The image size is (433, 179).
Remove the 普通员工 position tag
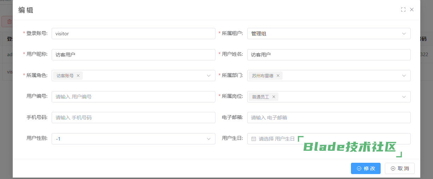tap(273, 97)
